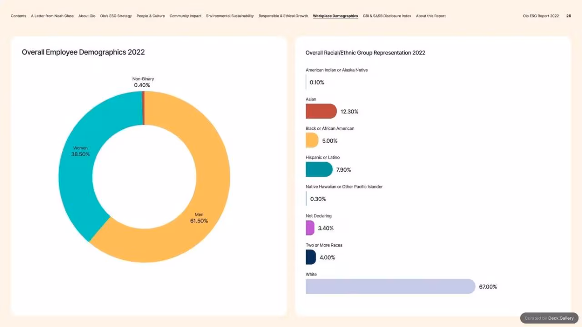The width and height of the screenshot is (582, 327).
Task: Click Overall Racial/Ethnic Group Representation 2022 heading
Action: (x=366, y=53)
